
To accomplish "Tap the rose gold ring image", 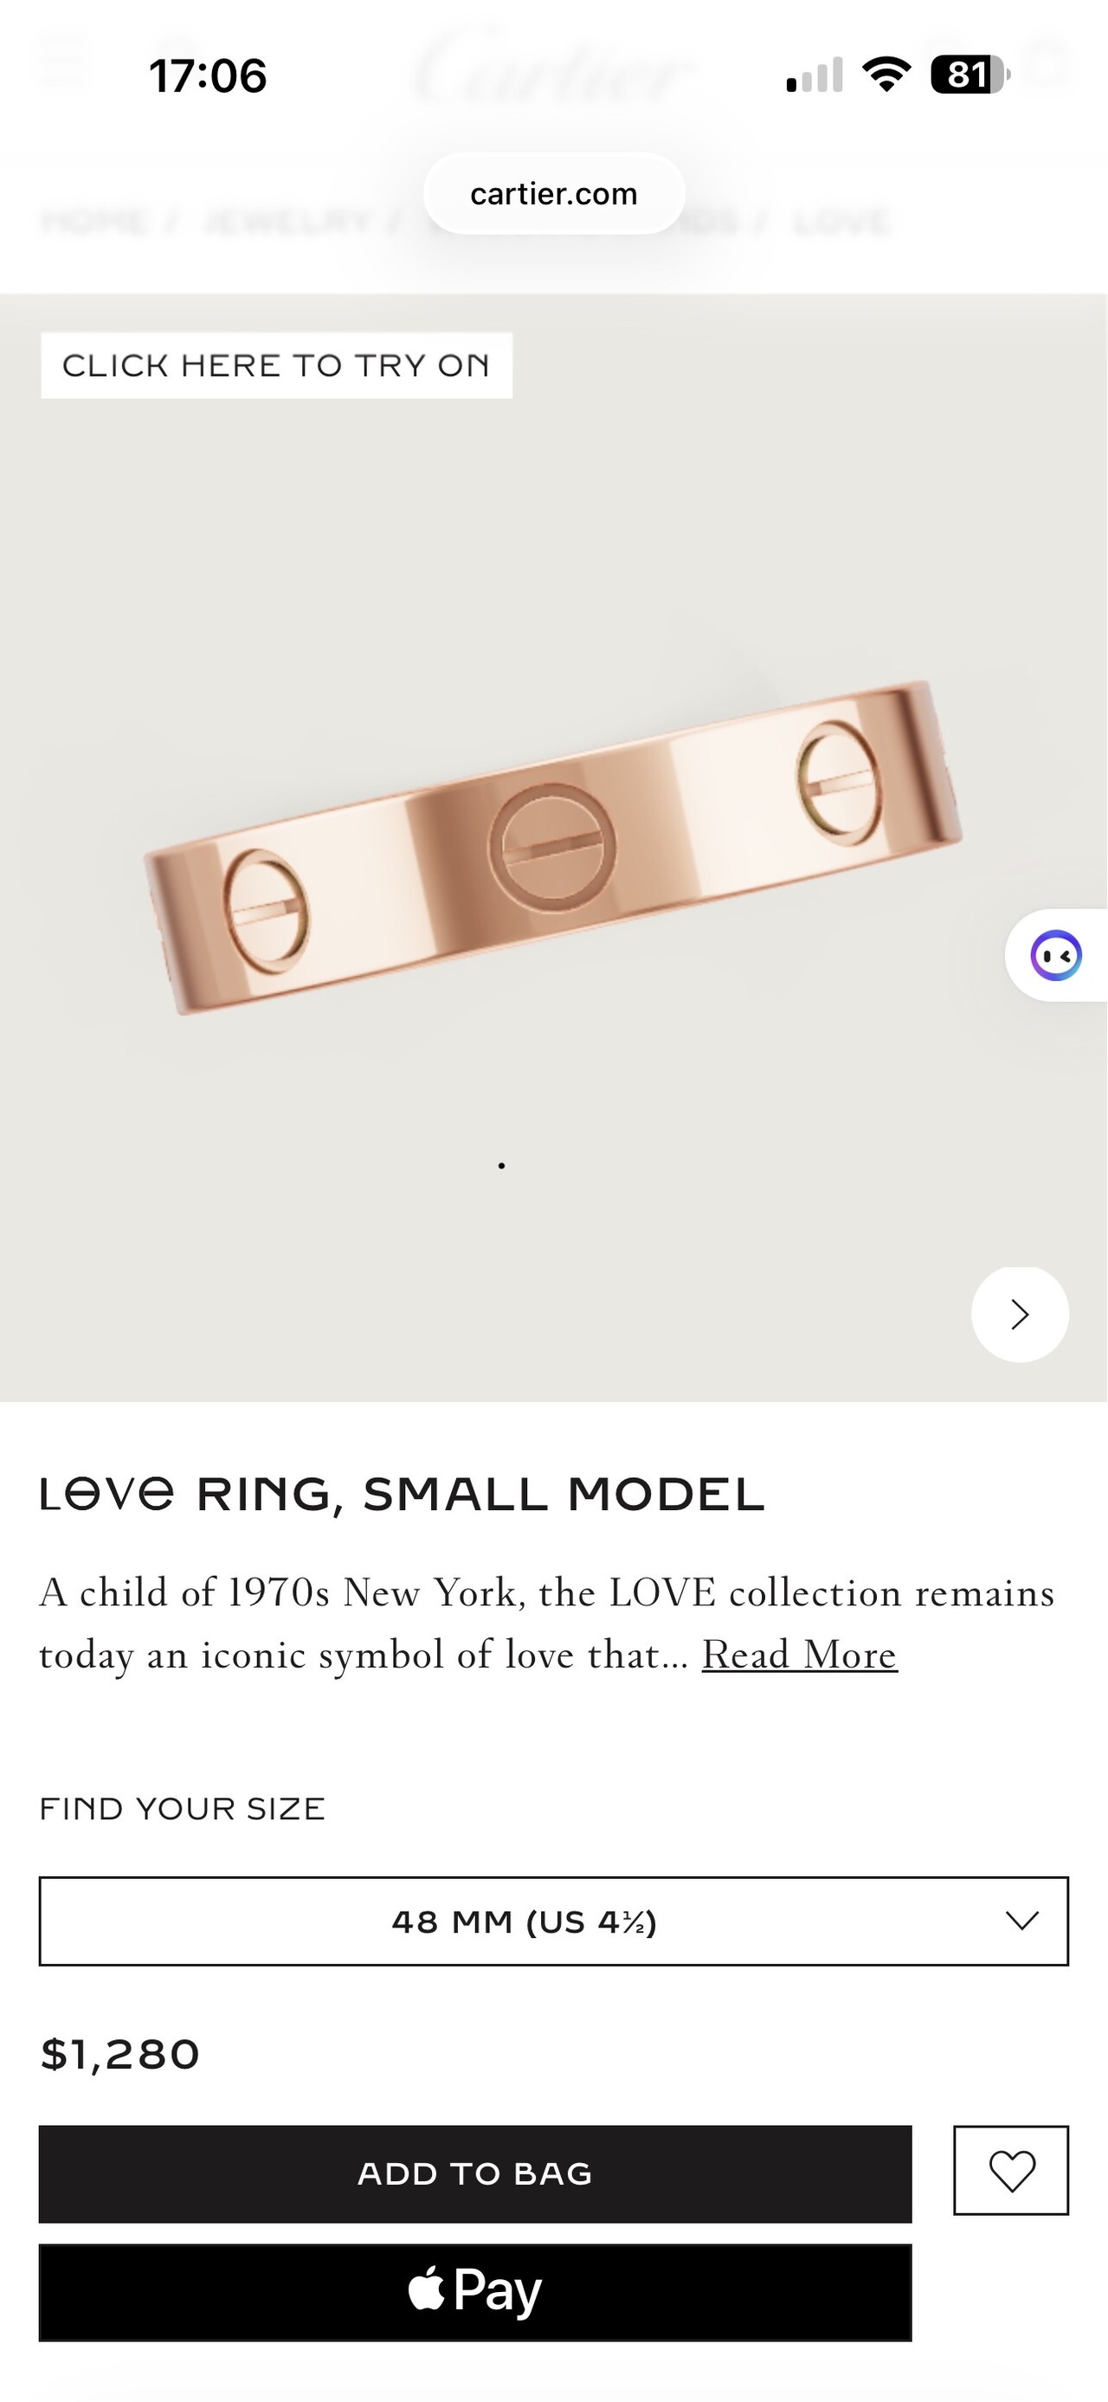I will [x=553, y=847].
